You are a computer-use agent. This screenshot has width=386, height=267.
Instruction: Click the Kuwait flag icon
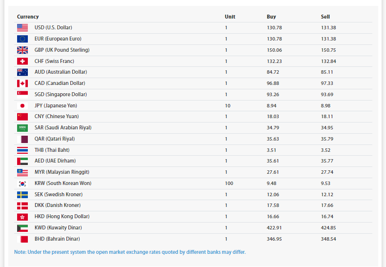click(x=22, y=228)
